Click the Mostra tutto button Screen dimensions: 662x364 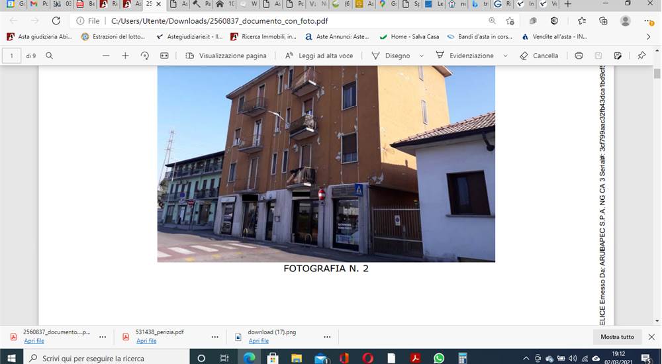tap(617, 337)
